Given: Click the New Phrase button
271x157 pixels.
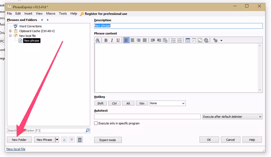Looking at the screenshot, I should pyautogui.click(x=44, y=140).
